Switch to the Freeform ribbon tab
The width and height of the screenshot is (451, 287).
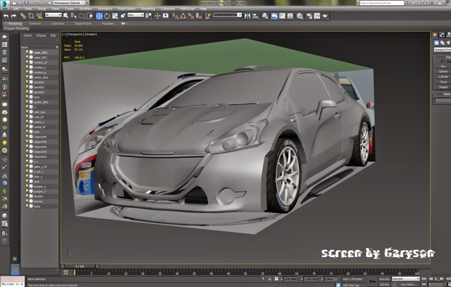pyautogui.click(x=35, y=24)
